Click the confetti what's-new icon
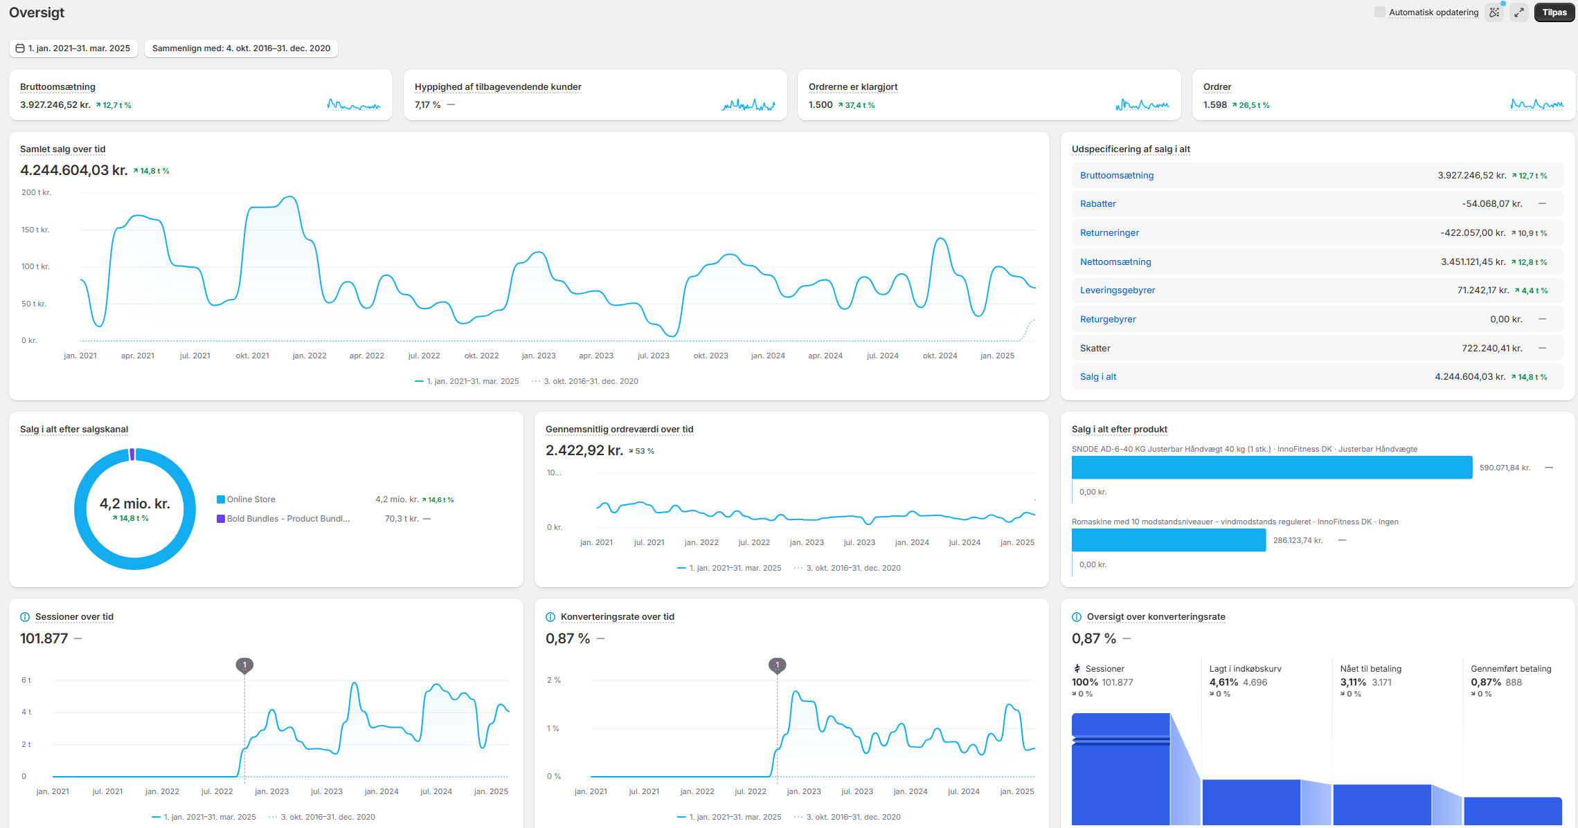Viewport: 1578px width, 828px height. (x=1494, y=12)
